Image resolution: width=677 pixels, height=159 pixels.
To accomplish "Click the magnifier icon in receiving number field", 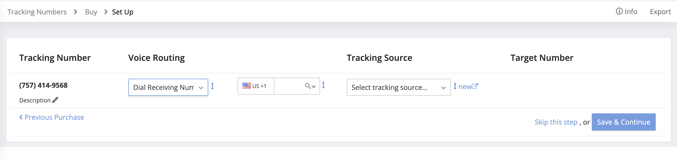I will [308, 86].
